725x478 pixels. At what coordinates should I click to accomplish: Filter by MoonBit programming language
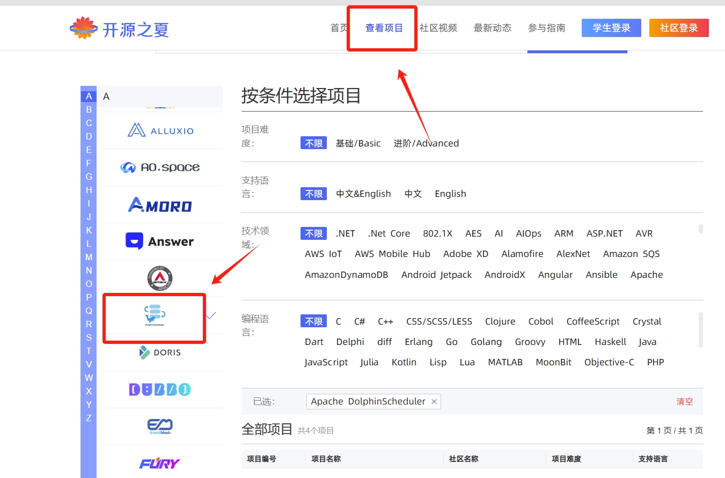tap(554, 362)
